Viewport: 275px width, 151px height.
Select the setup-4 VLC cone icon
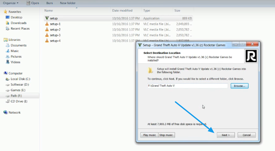(47, 41)
